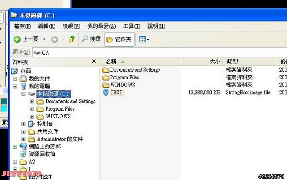Screen dimensions: 287x180
Task: Click the C:\ address bar field
Action: click(x=159, y=53)
